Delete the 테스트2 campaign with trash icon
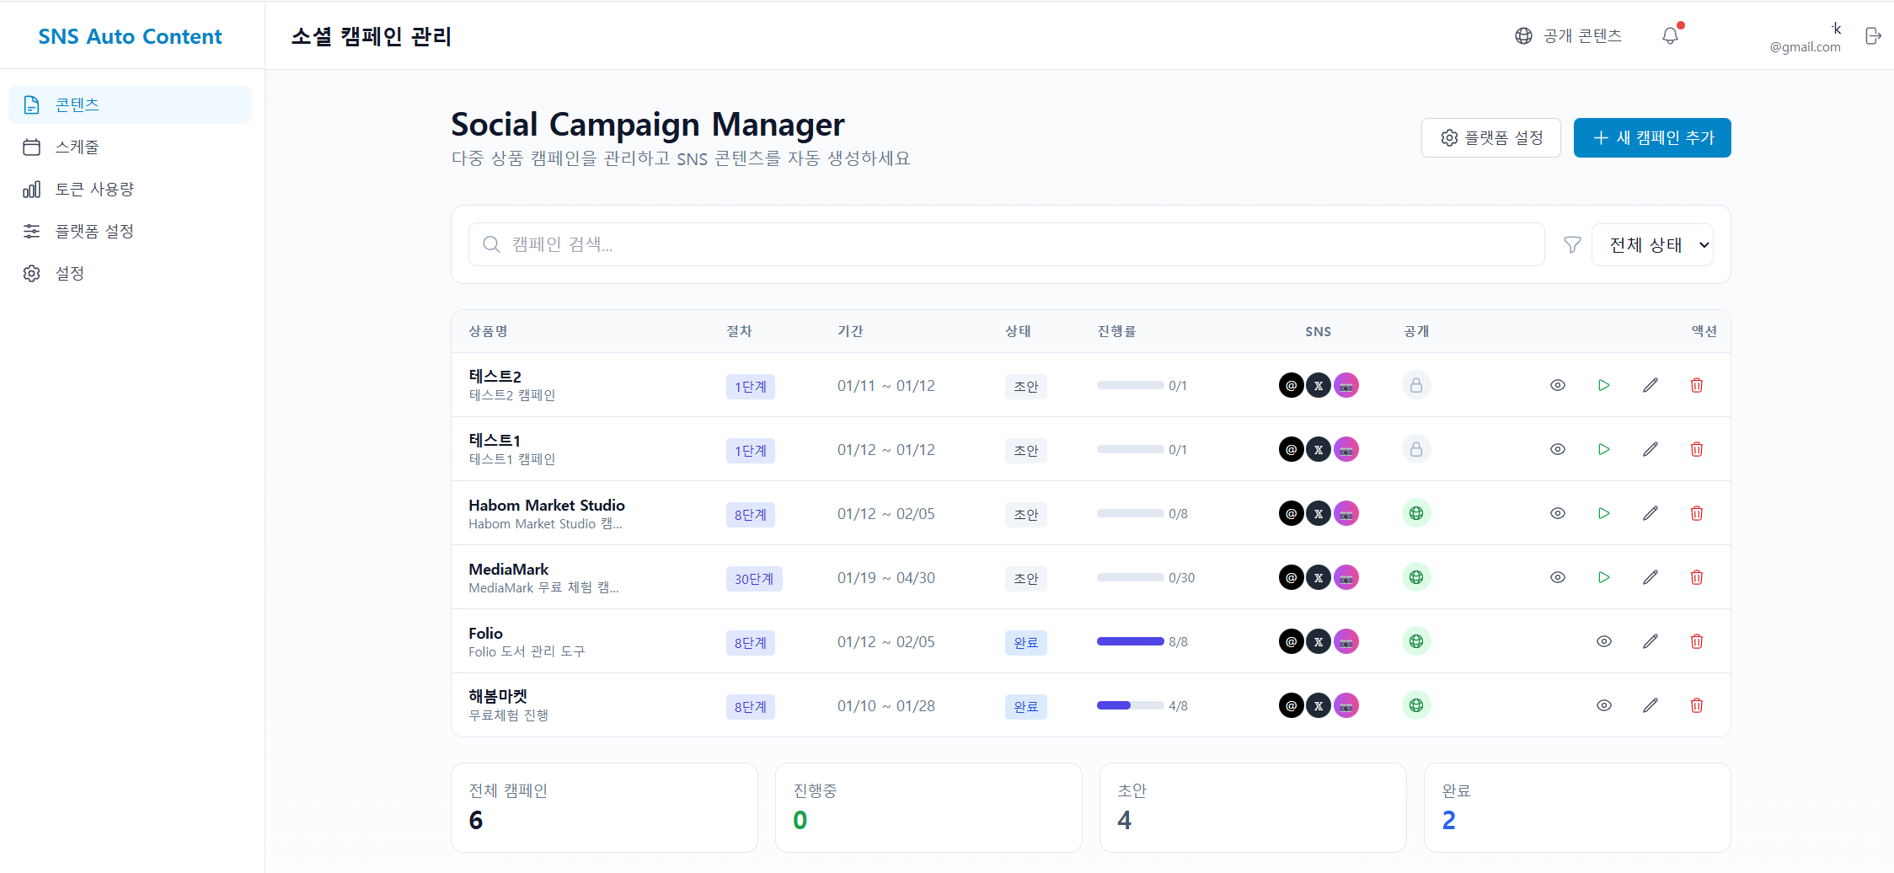 [x=1697, y=385]
